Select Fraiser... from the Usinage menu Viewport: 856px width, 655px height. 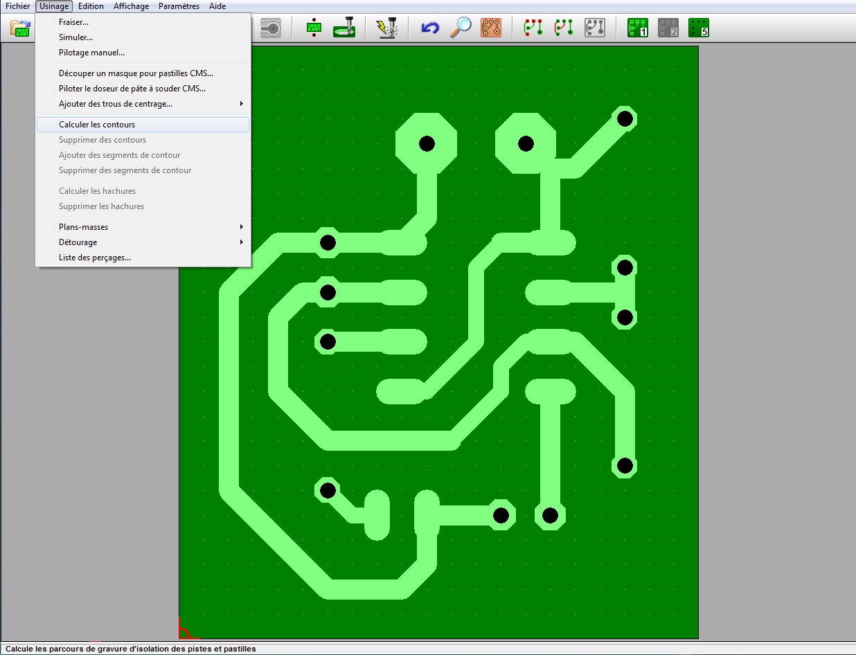73,22
